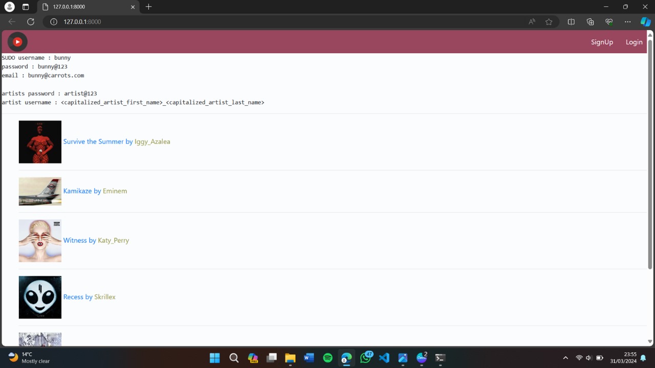This screenshot has width=655, height=368.
Task: Launch Visual Studio Code from the taskbar
Action: [384, 357]
